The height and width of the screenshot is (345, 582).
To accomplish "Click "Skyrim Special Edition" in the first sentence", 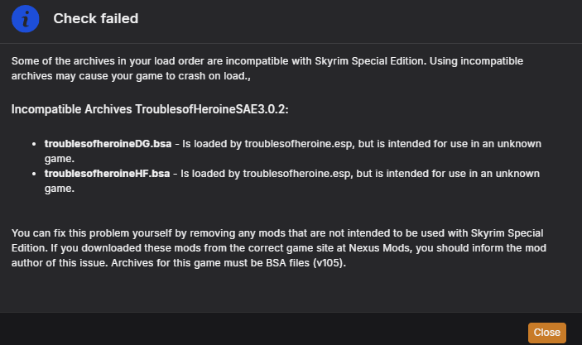I will click(370, 61).
